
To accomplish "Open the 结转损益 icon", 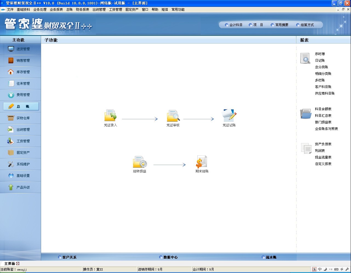I will pyautogui.click(x=140, y=162).
